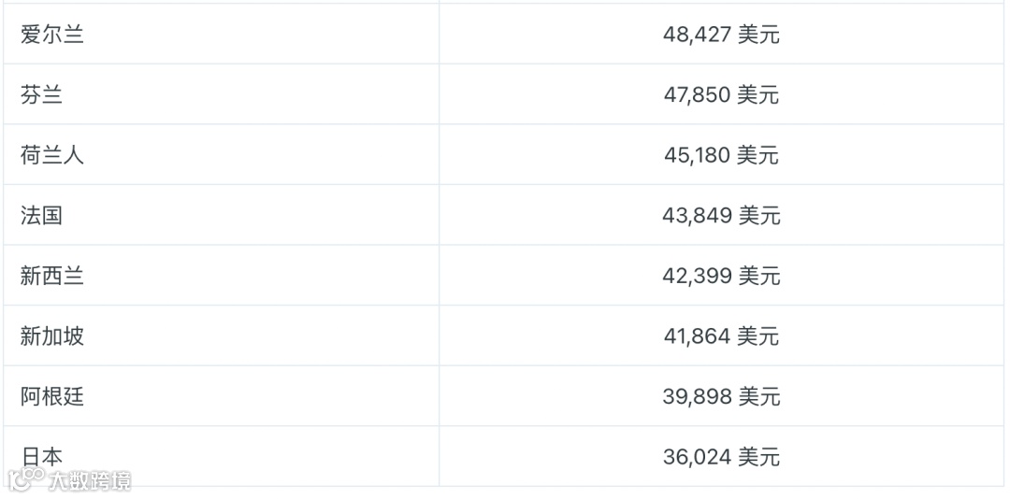Viewport: 1010px width, 499px height.
Task: Click the 41,864 美元 value
Action: (x=721, y=336)
